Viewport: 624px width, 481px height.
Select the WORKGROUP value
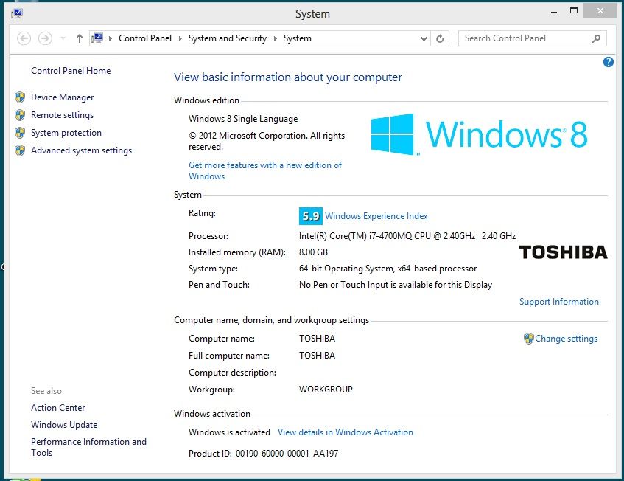pyautogui.click(x=326, y=390)
